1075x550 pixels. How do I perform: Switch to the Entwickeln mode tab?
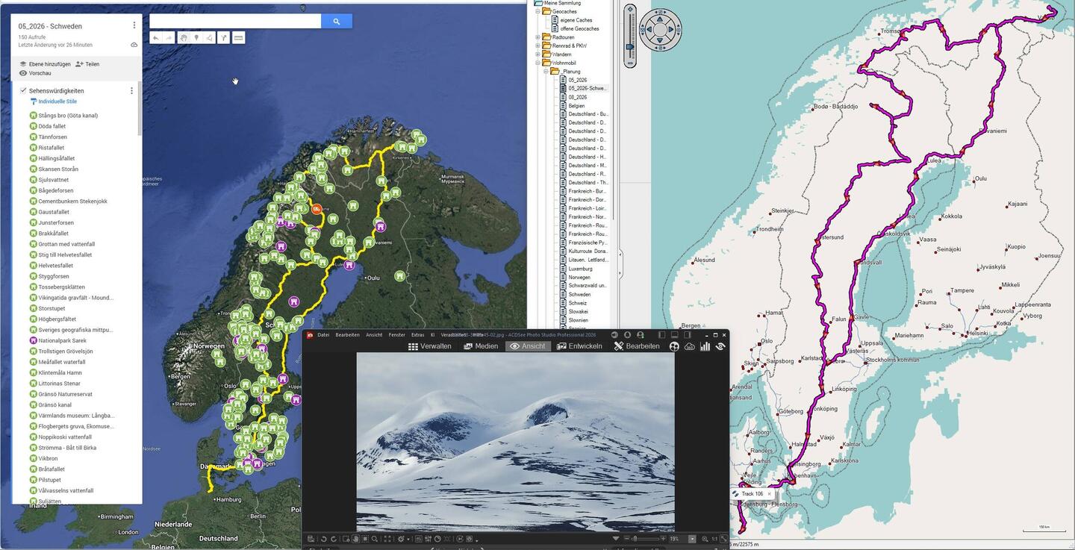point(579,346)
